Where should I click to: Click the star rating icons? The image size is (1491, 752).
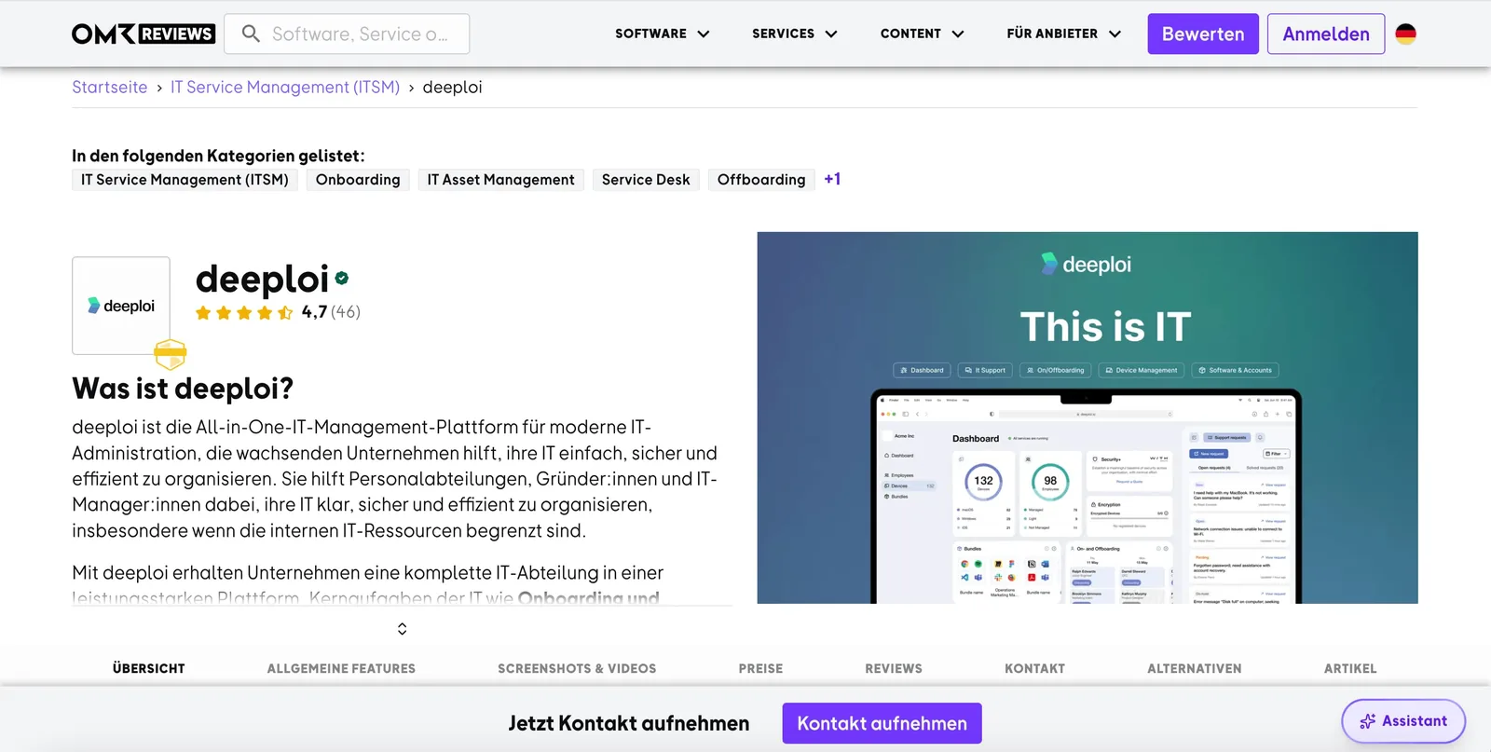click(244, 312)
